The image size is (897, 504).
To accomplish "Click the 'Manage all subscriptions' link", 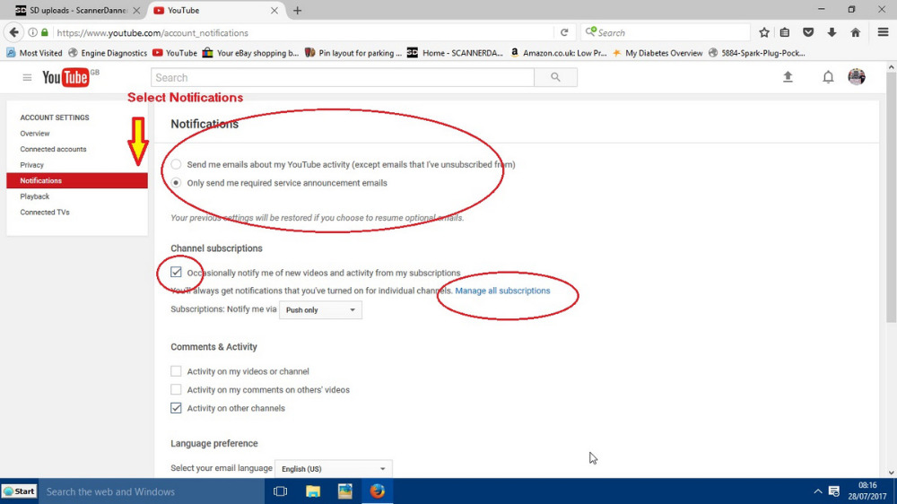I will click(502, 291).
